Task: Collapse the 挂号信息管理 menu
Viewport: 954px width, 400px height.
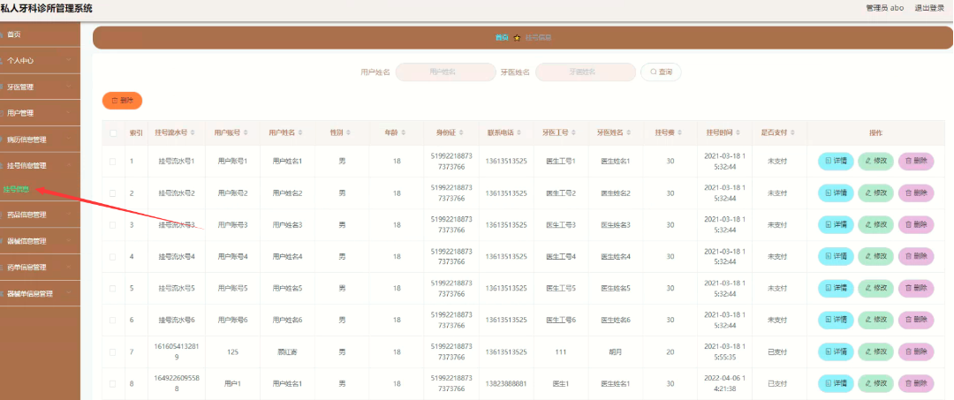Action: tap(40, 165)
